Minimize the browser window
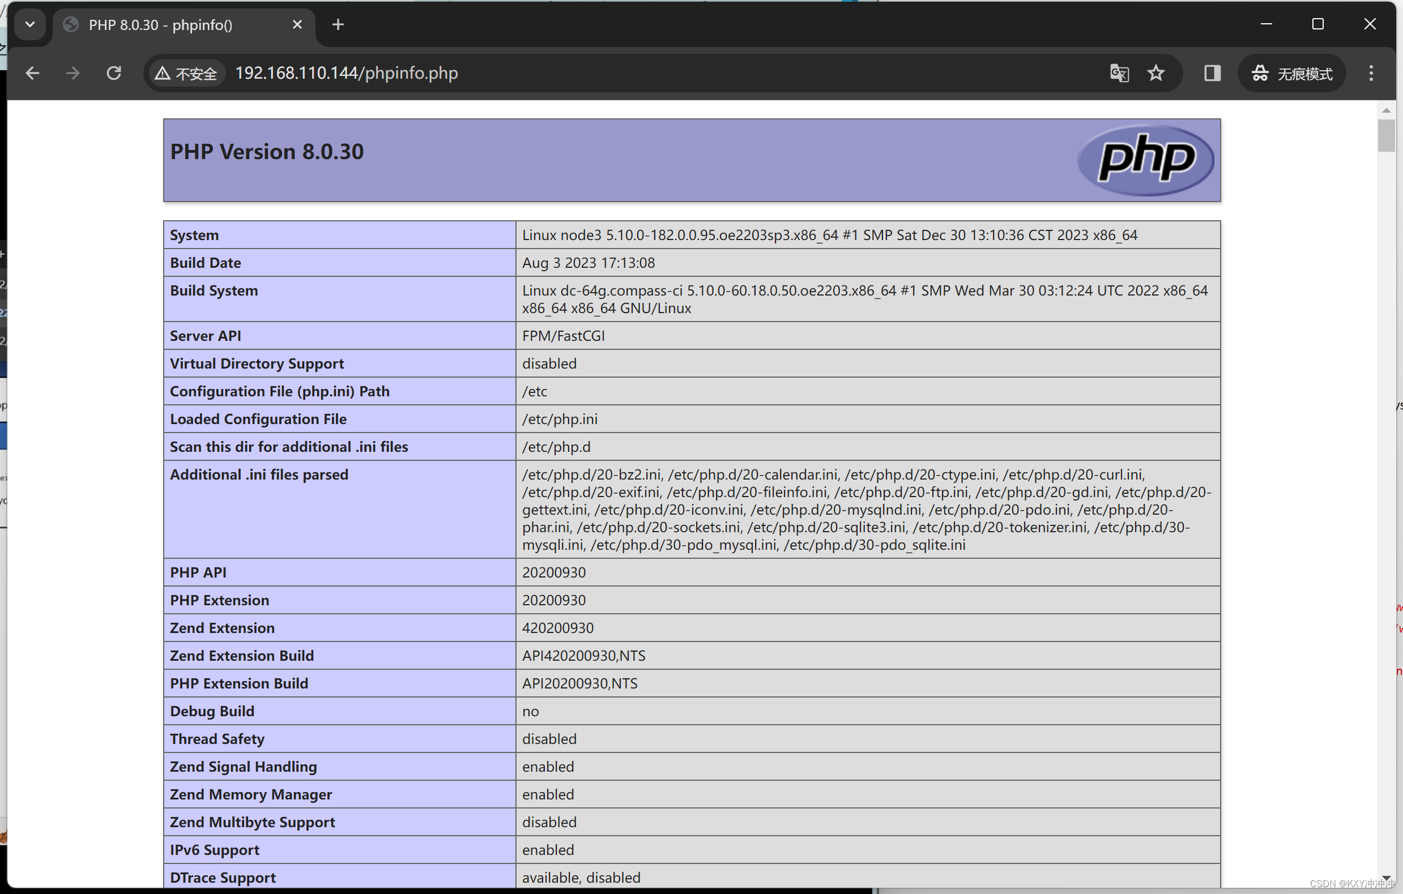The height and width of the screenshot is (894, 1403). [x=1266, y=24]
